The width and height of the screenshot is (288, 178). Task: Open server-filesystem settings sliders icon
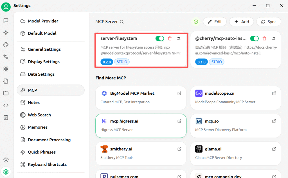tap(179, 38)
